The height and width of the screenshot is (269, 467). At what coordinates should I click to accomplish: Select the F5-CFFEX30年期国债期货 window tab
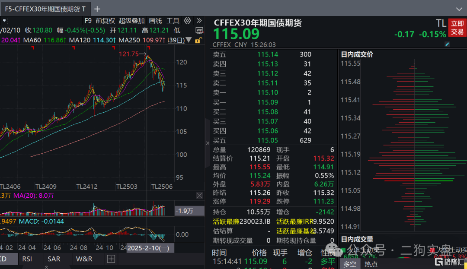pos(45,9)
